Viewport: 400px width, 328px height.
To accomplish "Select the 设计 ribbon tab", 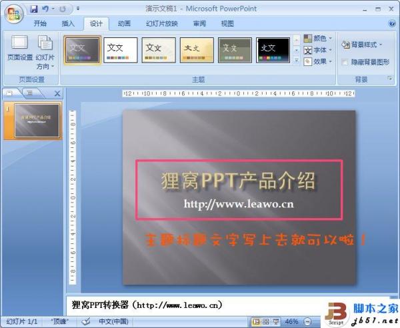I will (96, 24).
